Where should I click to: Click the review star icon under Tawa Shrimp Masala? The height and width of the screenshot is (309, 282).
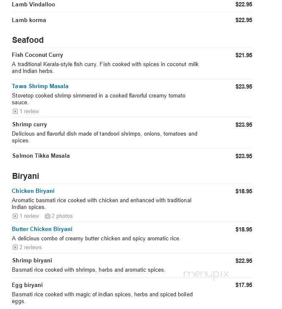point(15,111)
